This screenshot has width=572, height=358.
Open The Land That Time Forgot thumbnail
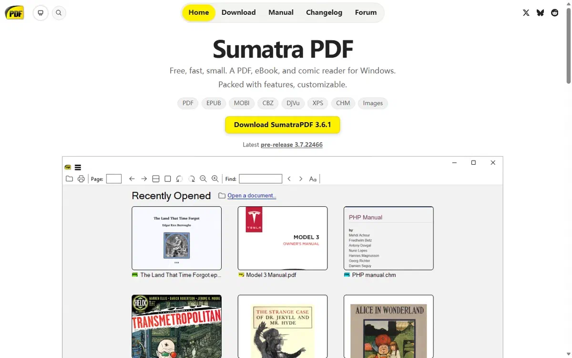pos(176,238)
